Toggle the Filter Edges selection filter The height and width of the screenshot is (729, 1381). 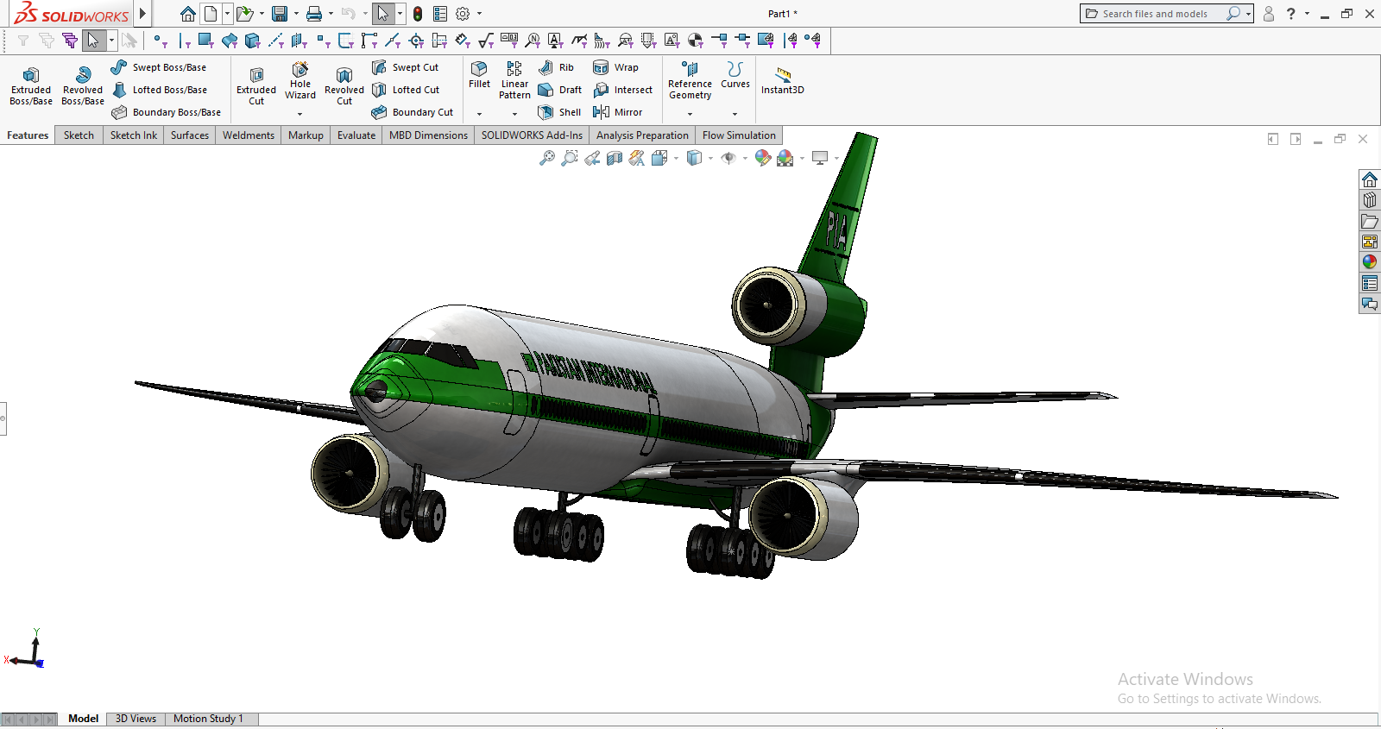(x=184, y=40)
